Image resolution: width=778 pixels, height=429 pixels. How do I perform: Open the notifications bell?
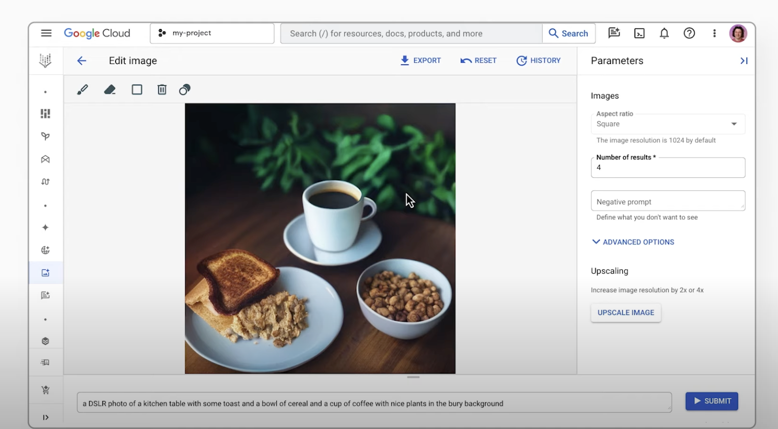coord(664,33)
